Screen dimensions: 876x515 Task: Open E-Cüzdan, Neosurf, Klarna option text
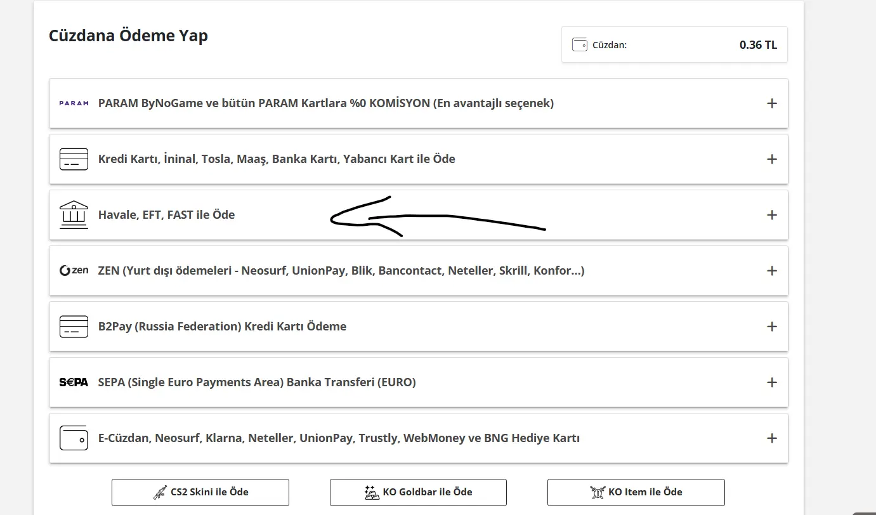(339, 438)
